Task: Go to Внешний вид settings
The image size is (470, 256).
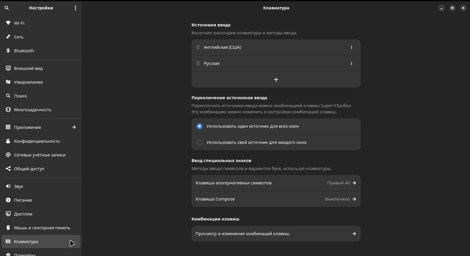Action: click(28, 68)
